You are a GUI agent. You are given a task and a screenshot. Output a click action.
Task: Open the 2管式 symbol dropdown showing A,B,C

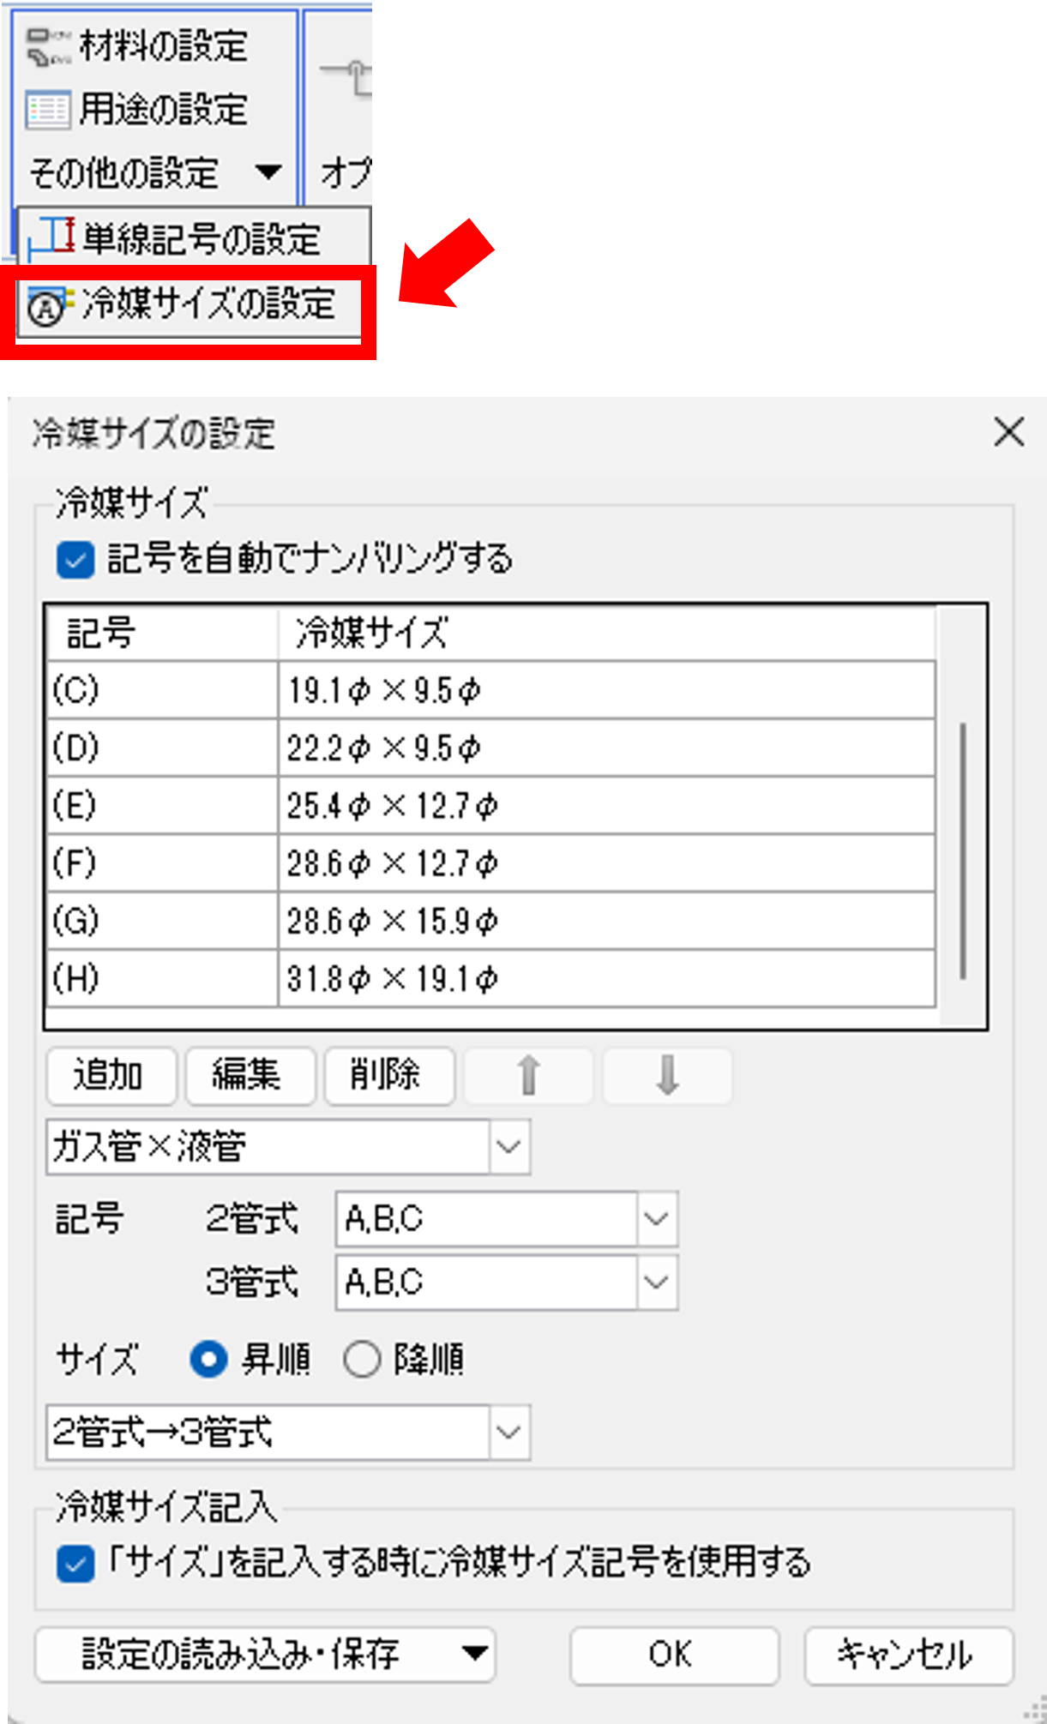pos(656,1218)
